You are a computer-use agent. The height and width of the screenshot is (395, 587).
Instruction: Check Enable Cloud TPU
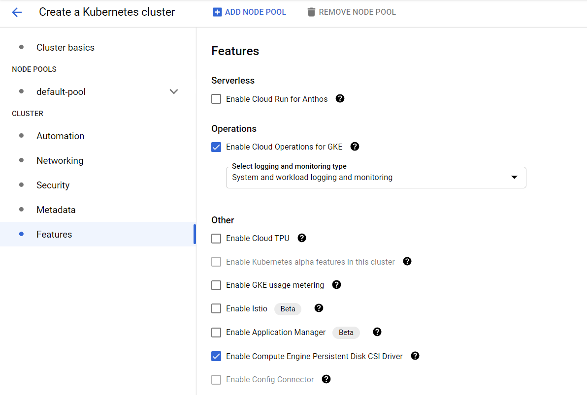click(x=216, y=238)
